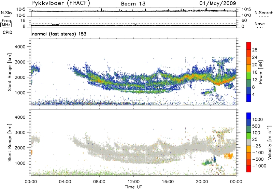Click the -100 velocity colorbar label
Image resolution: width=273 pixels, height=189 pixels.
(258, 152)
